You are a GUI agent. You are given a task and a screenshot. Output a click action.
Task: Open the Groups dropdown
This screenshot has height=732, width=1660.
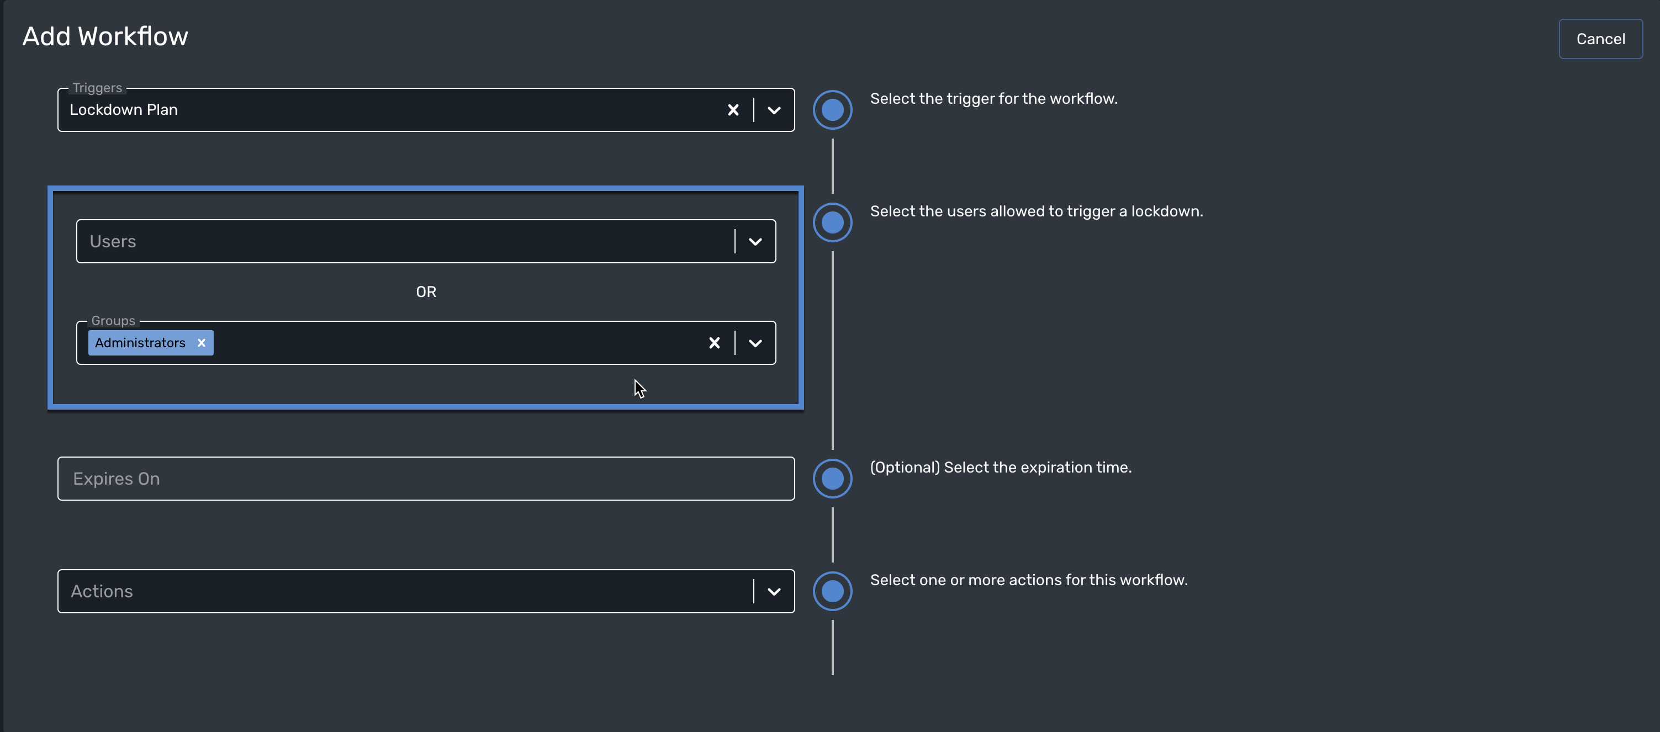[x=755, y=342]
